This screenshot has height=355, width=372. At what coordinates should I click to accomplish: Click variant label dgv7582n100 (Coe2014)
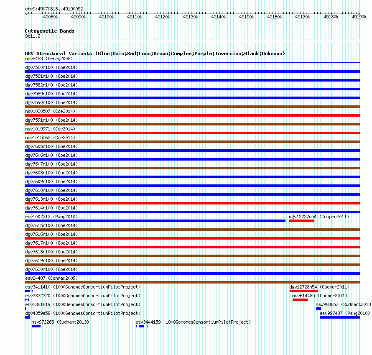[x=51, y=85]
